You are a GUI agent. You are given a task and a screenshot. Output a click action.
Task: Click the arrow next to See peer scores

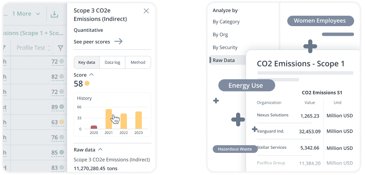tap(118, 41)
